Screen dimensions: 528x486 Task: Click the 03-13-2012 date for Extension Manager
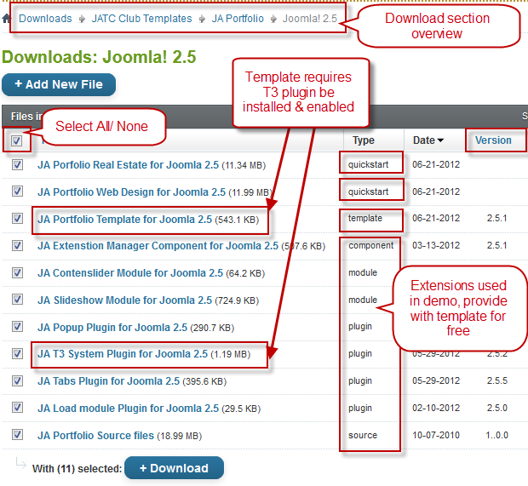(436, 245)
